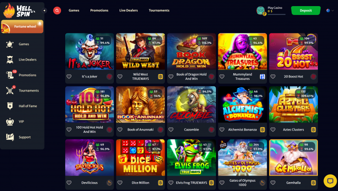Image resolution: width=338 pixels, height=191 pixels.
Task: Click the green Deposit button
Action: tap(306, 10)
